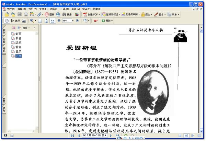Switch to facing pages layout

tap(199, 135)
